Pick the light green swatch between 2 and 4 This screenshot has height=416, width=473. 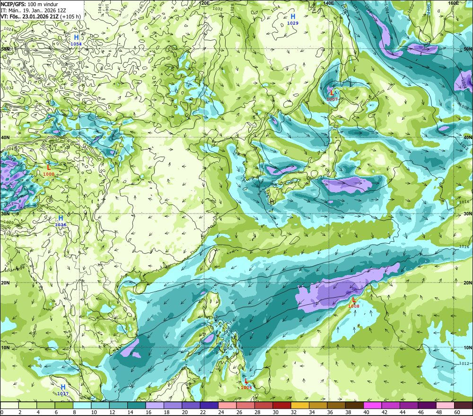tap(27, 405)
